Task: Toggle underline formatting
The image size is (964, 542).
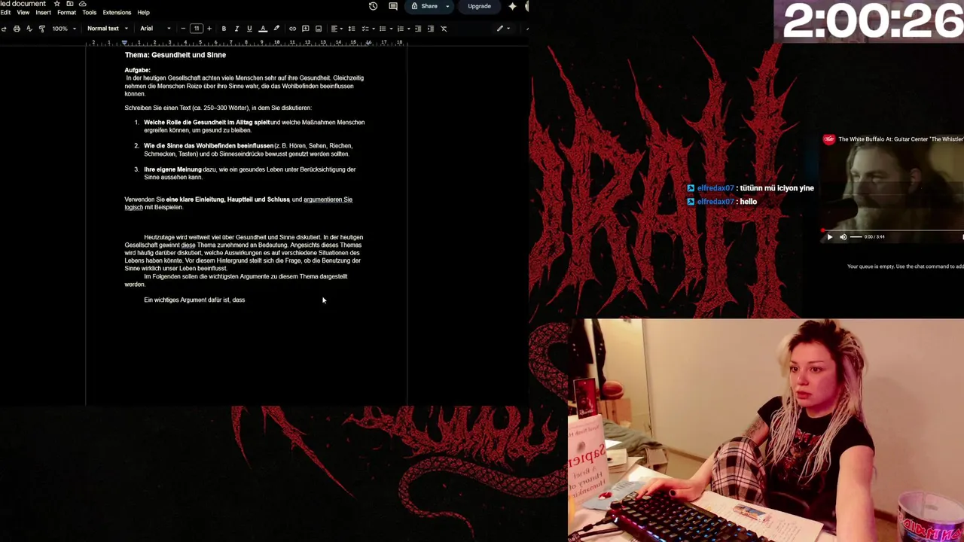Action: point(249,29)
